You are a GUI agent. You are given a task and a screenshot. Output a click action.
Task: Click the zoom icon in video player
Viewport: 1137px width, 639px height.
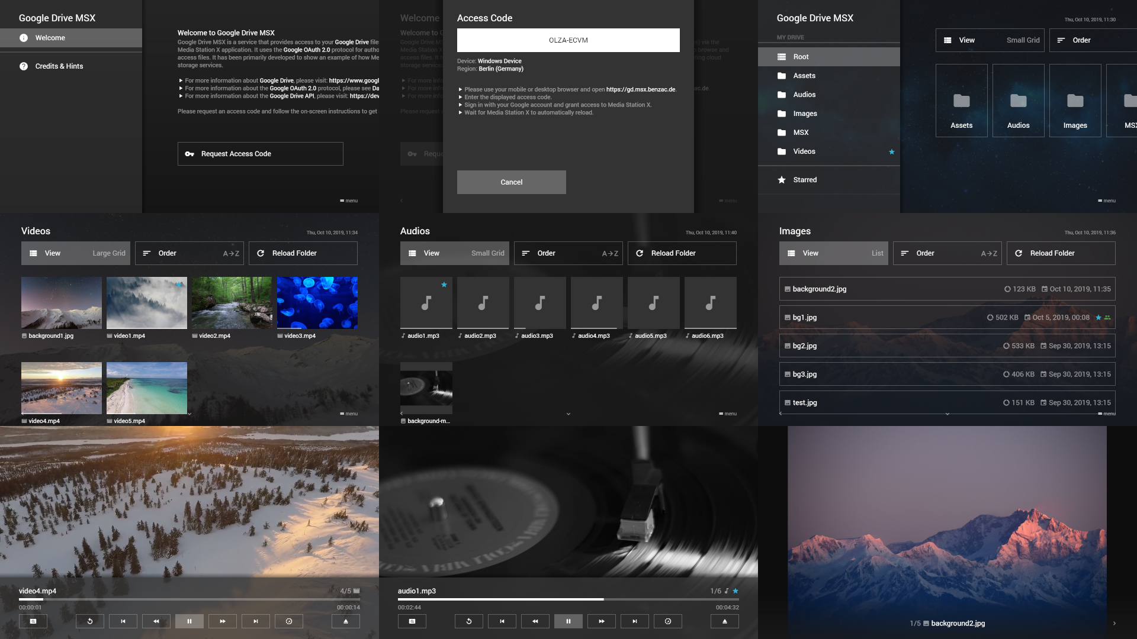(33, 621)
